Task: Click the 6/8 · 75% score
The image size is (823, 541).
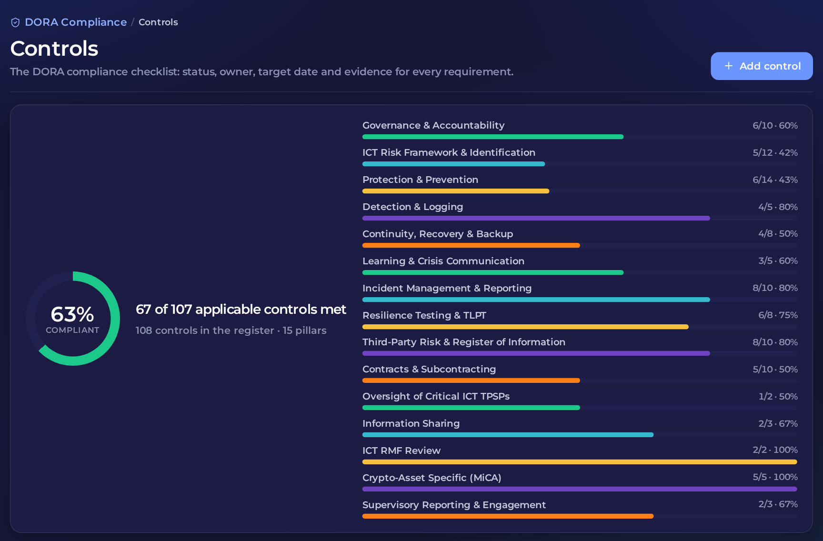Action: pyautogui.click(x=778, y=315)
